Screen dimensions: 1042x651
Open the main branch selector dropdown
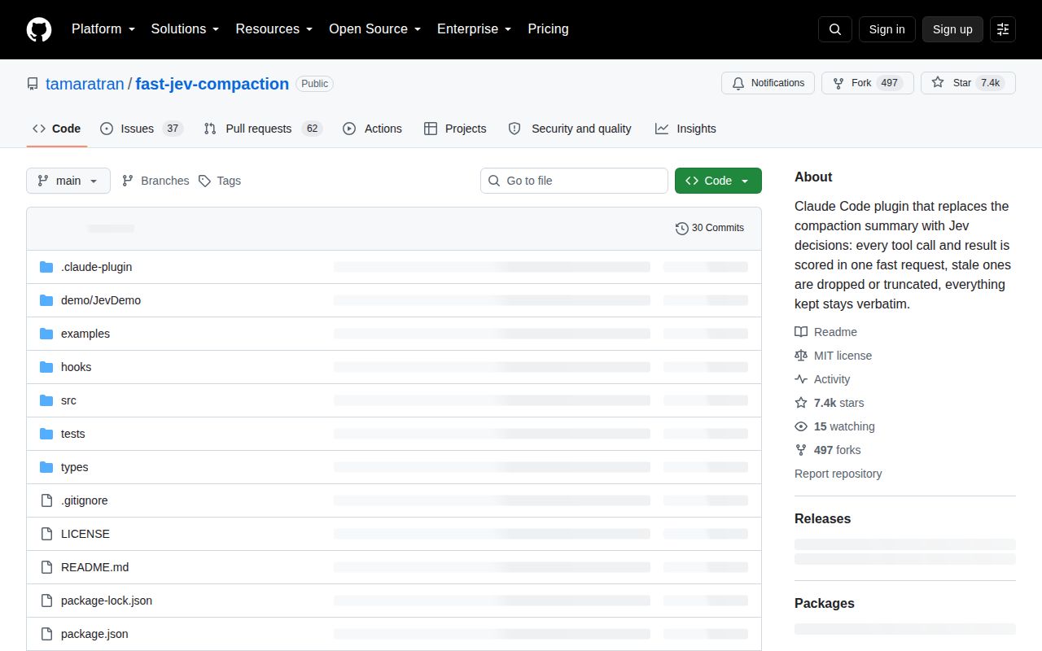[x=68, y=181]
